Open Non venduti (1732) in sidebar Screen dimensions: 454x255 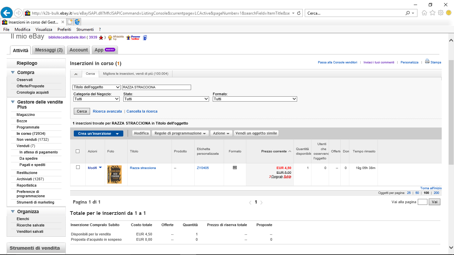tap(33, 139)
